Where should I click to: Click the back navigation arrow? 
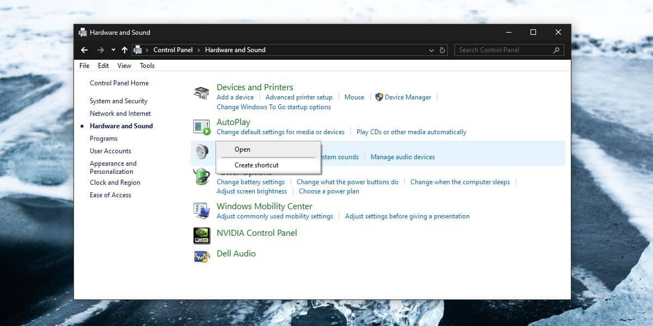(84, 49)
